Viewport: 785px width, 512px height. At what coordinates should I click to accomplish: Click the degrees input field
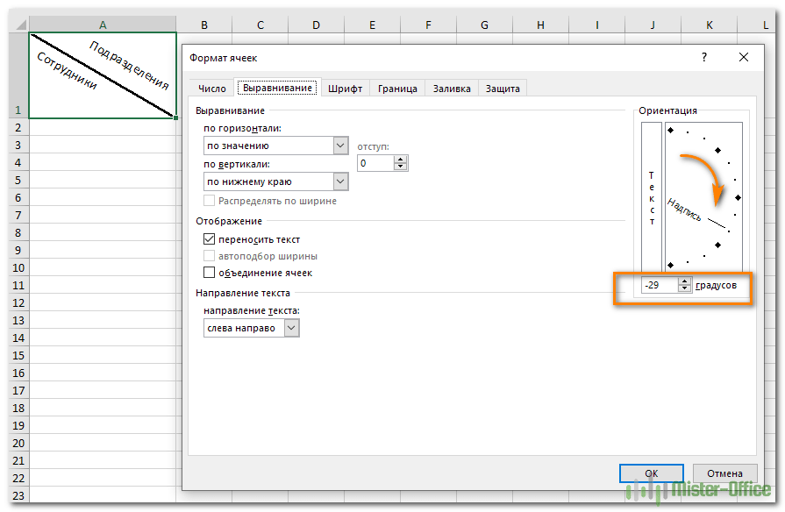(660, 285)
